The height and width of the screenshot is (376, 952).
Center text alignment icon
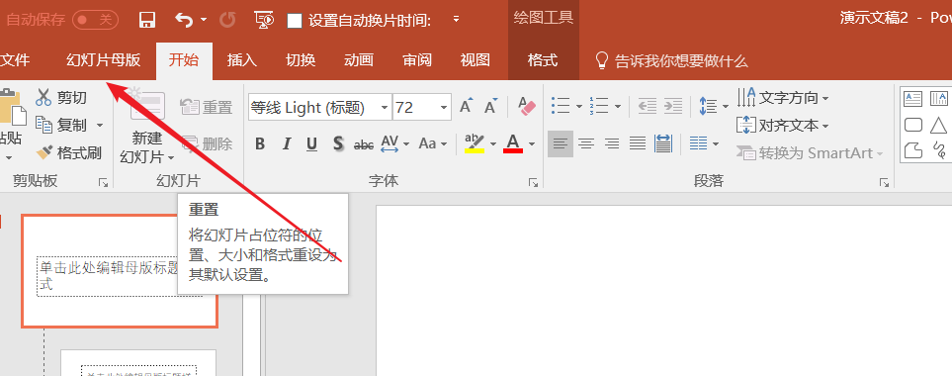(x=586, y=143)
